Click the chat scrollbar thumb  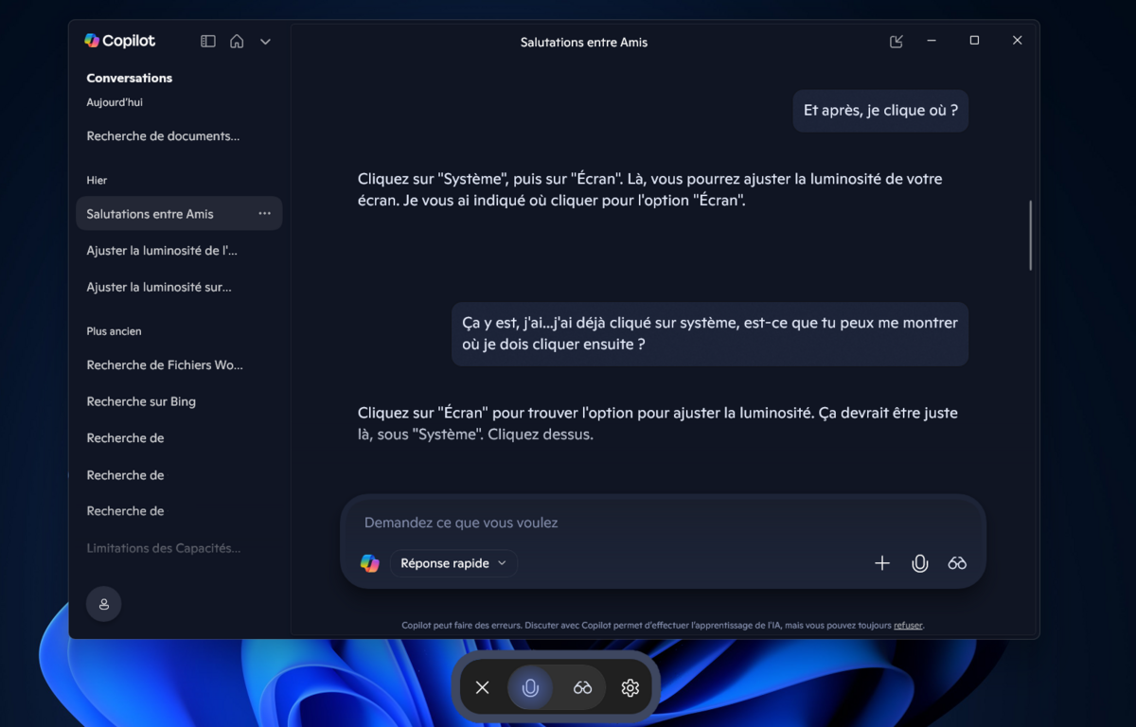[1030, 236]
